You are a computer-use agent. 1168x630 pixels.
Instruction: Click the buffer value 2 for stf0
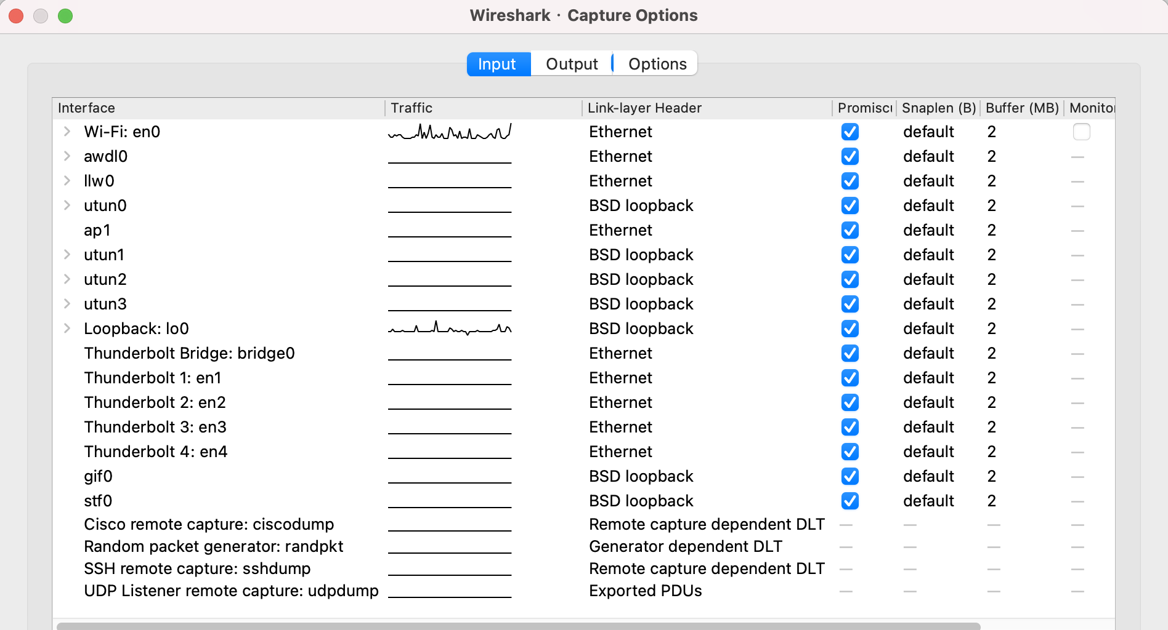(x=991, y=501)
